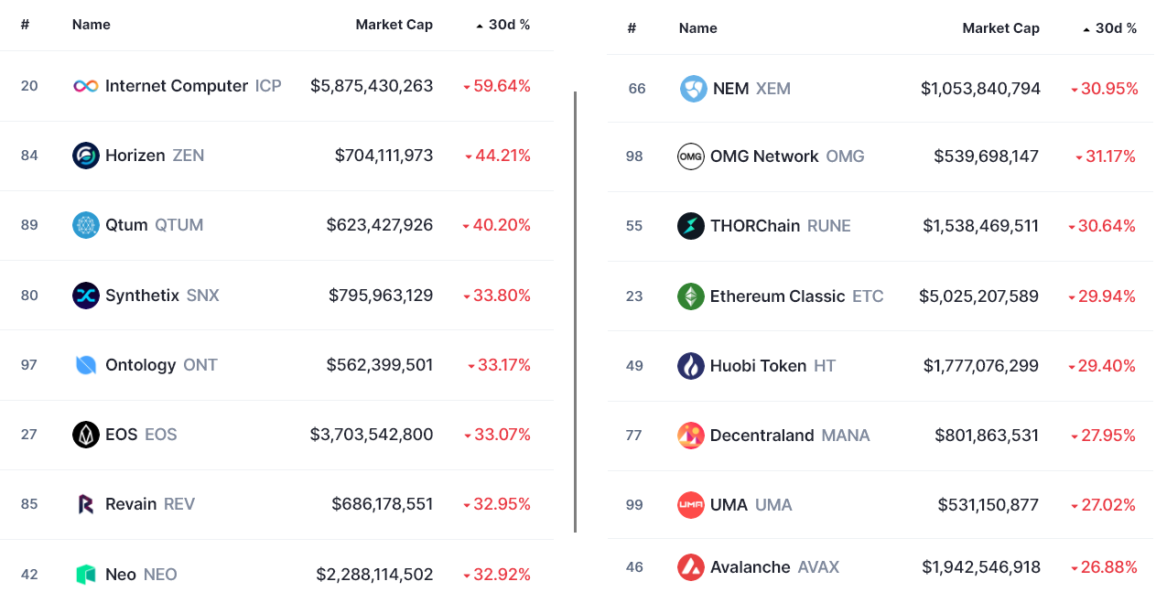
Task: Click the Ethereum Classic green logo
Action: [690, 296]
